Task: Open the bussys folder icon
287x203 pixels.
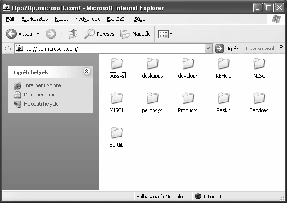Action: pyautogui.click(x=117, y=63)
